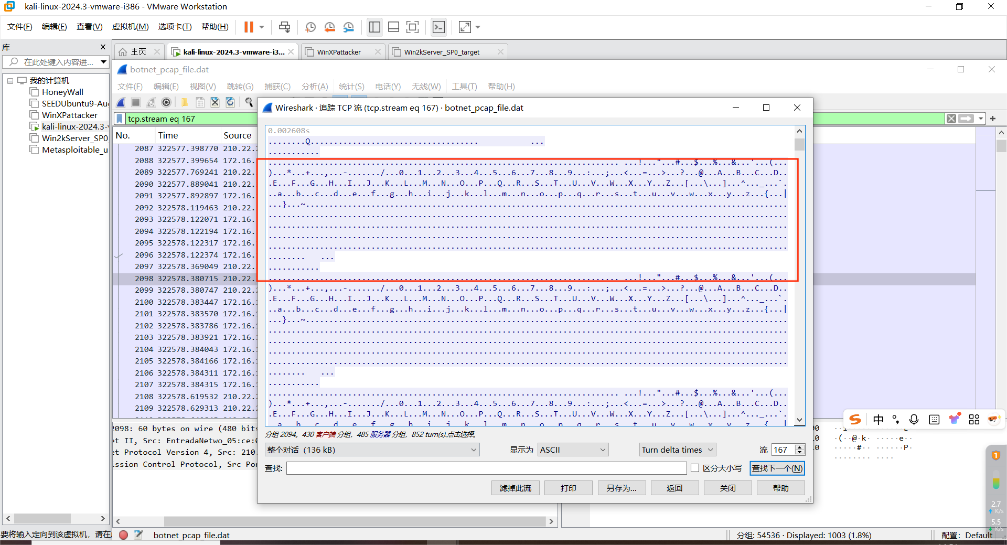Screen dimensions: 1007x545
Task: Click the Sogou input method S logo
Action: (855, 420)
